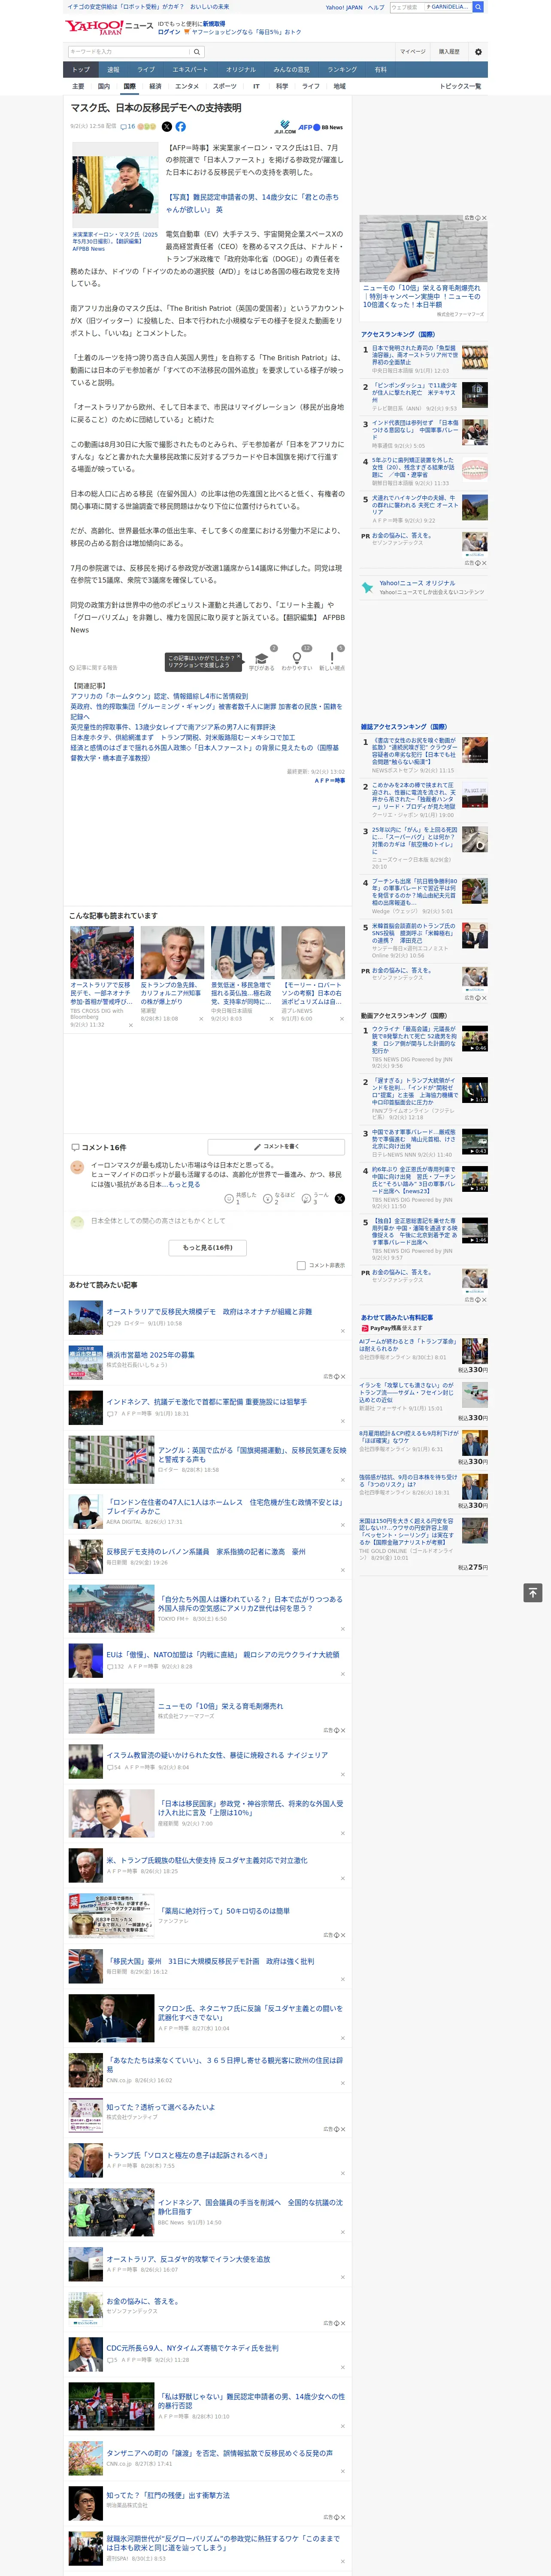The height and width of the screenshot is (2576, 551).
Task: Open related link アフリカの「ホームタウン」認定
Action: pyautogui.click(x=159, y=696)
